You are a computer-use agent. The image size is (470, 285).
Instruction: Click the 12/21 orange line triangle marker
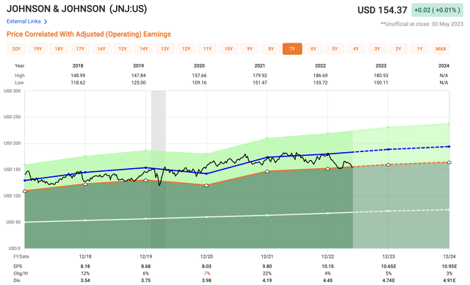[x=267, y=171]
